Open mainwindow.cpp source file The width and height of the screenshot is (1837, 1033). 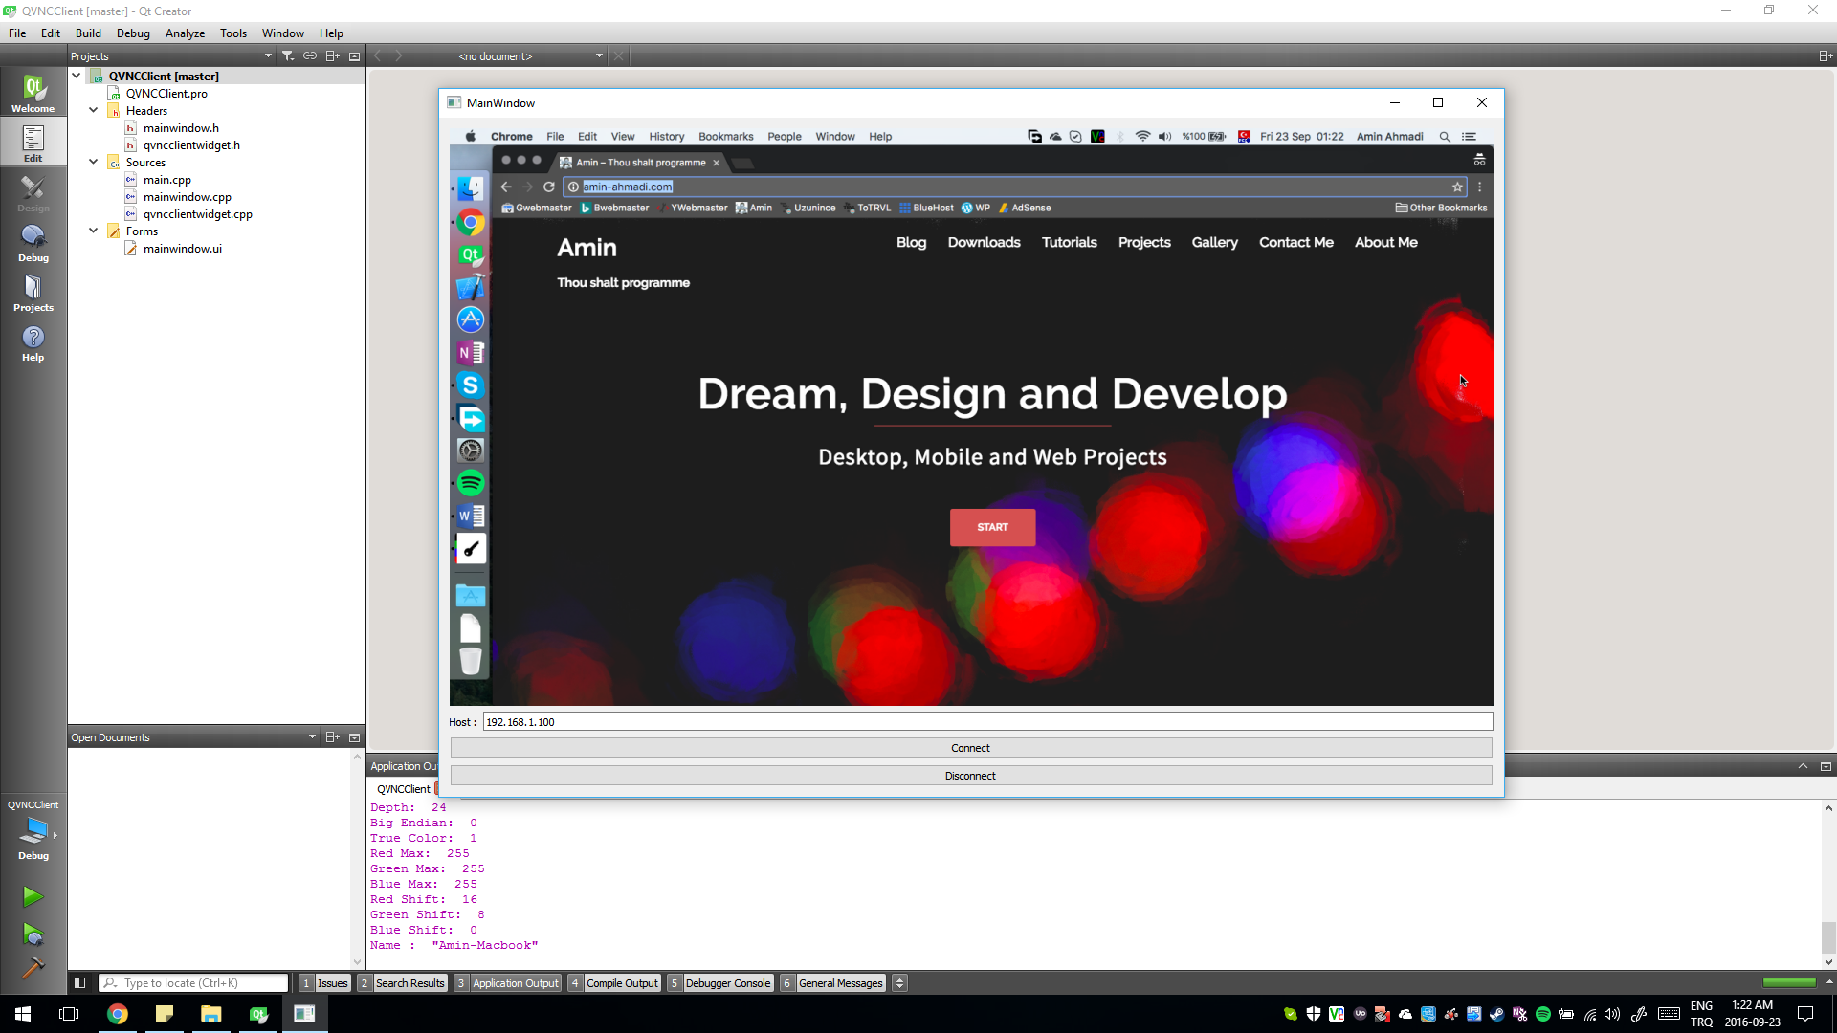187,197
